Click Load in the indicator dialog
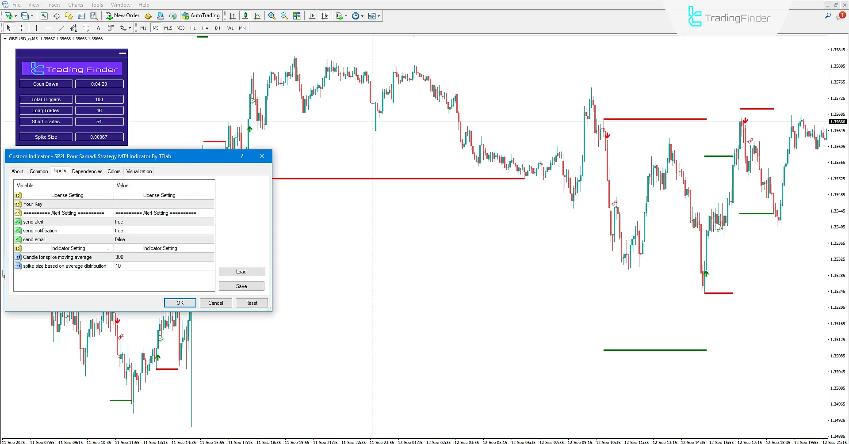Image resolution: width=849 pixels, height=444 pixels. tap(241, 271)
